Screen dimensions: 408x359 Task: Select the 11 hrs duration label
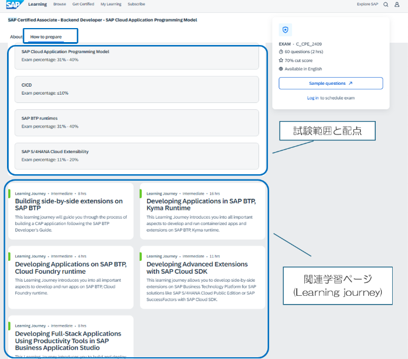coord(215,256)
